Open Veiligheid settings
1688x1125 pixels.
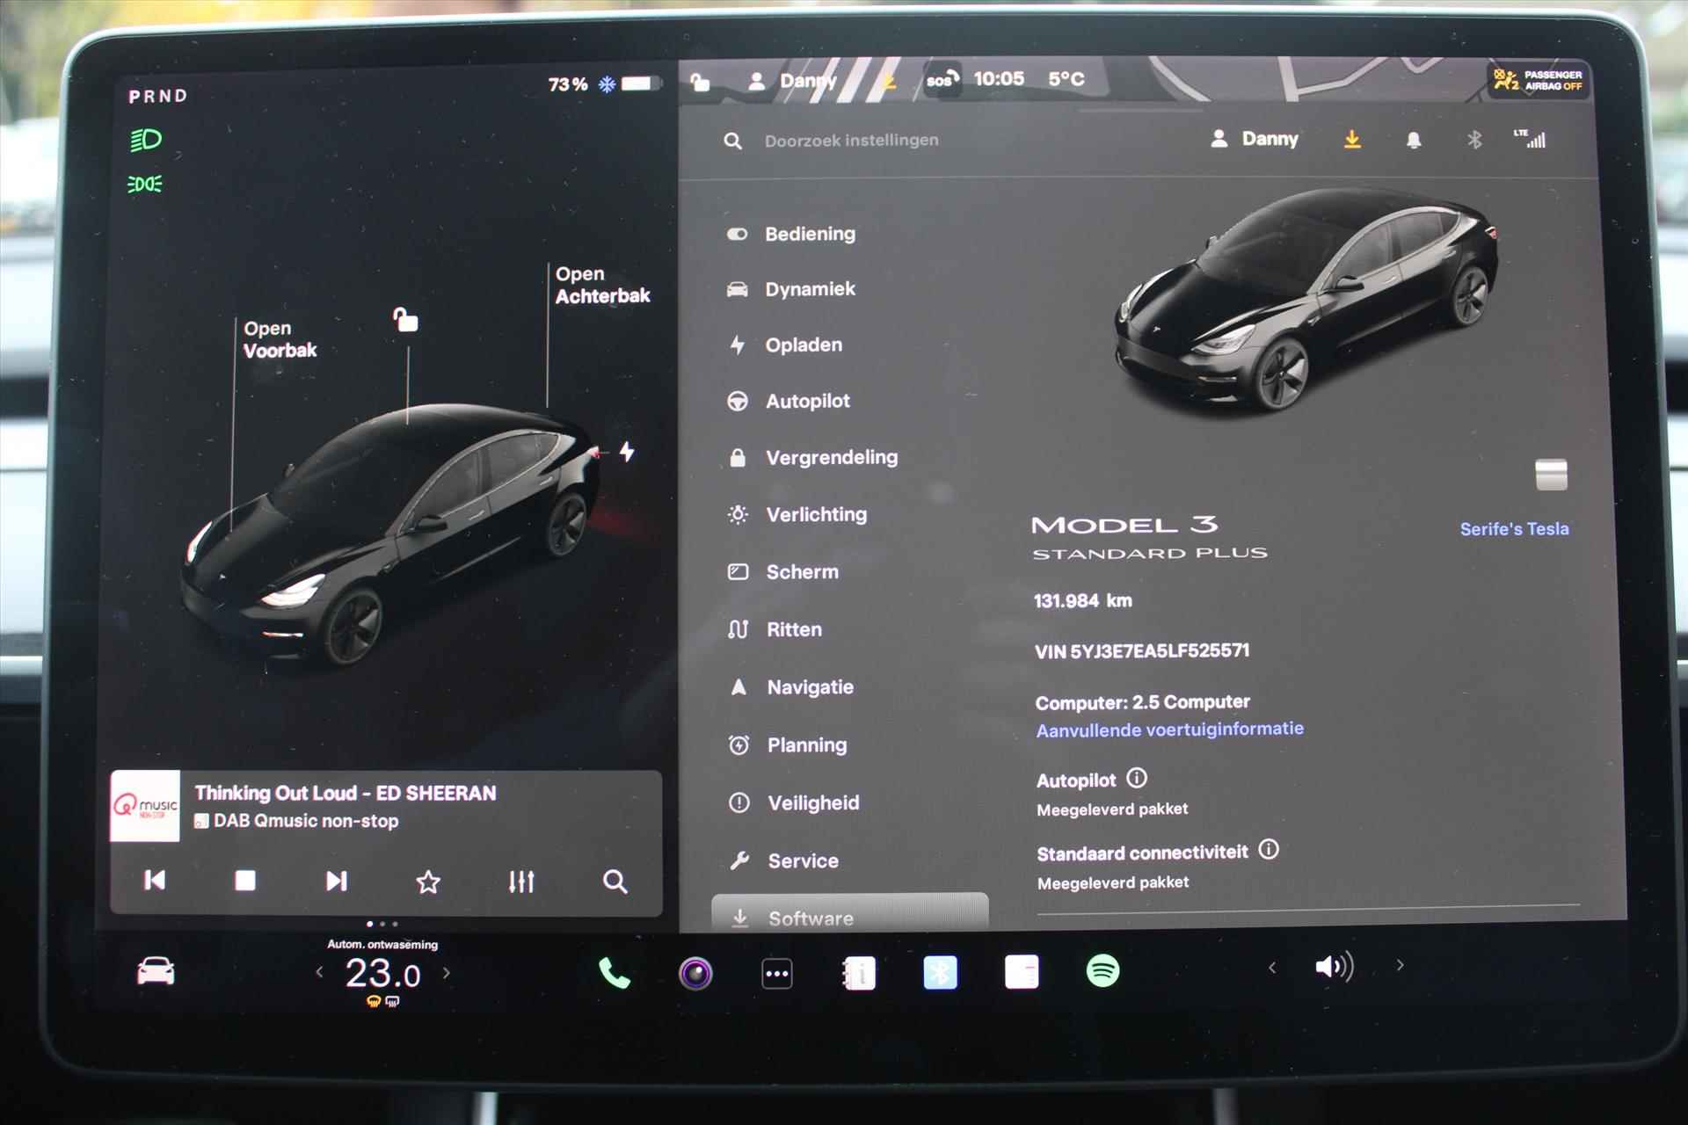coord(793,803)
